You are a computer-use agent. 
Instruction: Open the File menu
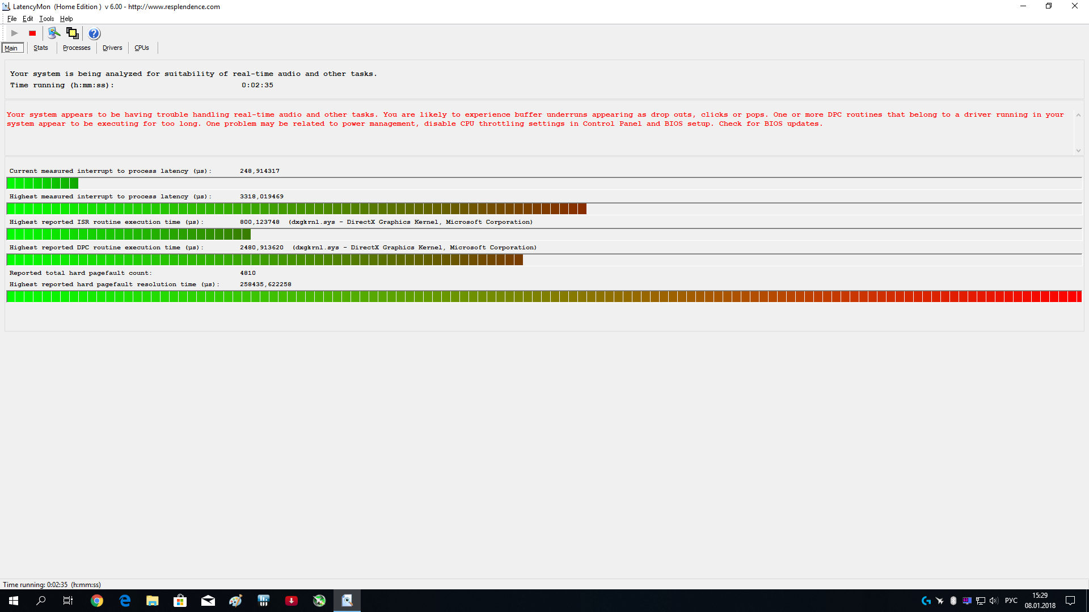[x=12, y=19]
